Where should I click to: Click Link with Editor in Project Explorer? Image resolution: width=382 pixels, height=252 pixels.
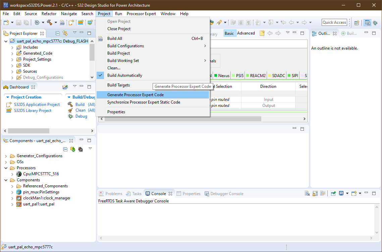65,33
